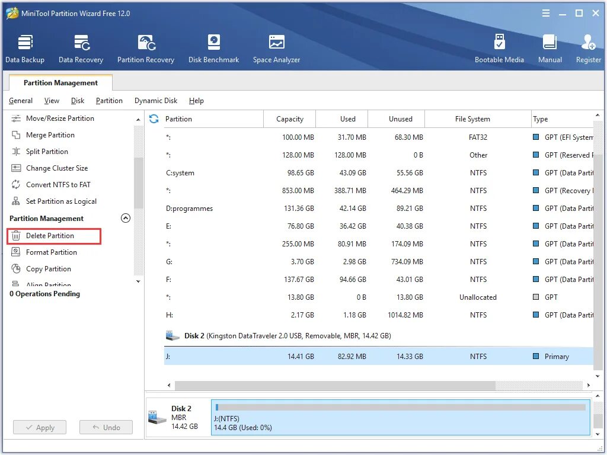The image size is (607, 455).
Task: Click sidebar scroll-up arrow
Action: click(138, 120)
